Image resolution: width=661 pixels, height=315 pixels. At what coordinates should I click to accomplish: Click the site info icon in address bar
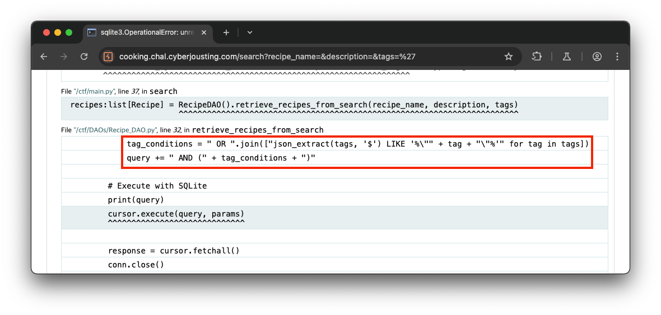point(108,57)
